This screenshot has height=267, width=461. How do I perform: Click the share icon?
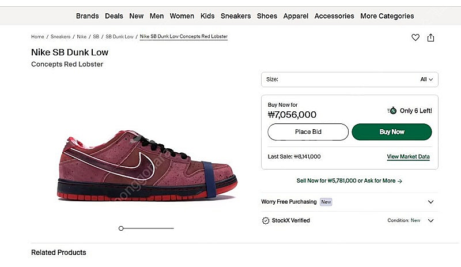coord(430,37)
